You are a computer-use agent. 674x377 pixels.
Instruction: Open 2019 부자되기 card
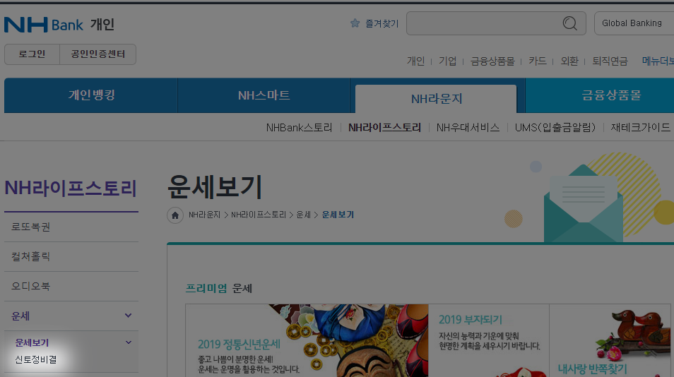(489, 340)
